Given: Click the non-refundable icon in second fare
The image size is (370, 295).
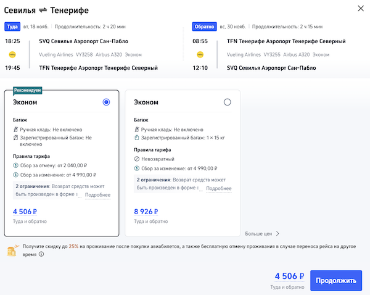Looking at the screenshot, I should click(x=136, y=159).
